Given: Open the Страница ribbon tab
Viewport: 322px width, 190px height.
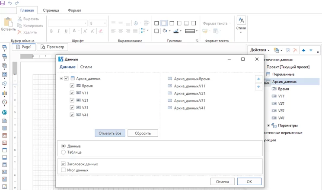Looking at the screenshot, I should [51, 10].
